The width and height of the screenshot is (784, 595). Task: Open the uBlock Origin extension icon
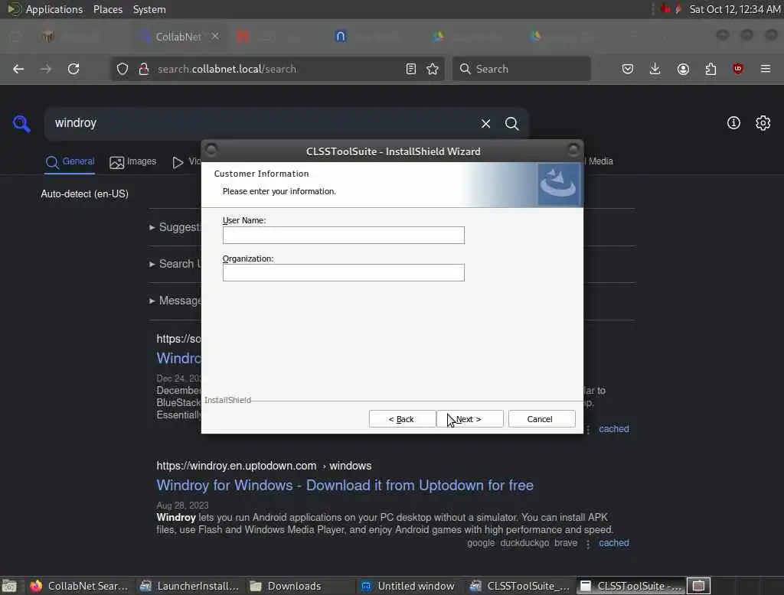(x=738, y=69)
